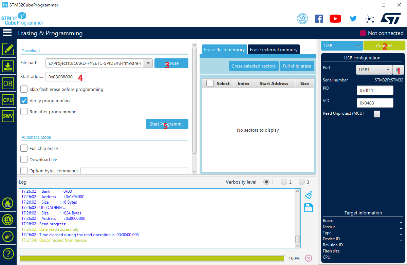
Task: Click the STM32CubeProgrammer logo
Action: pyautogui.click(x=22, y=19)
